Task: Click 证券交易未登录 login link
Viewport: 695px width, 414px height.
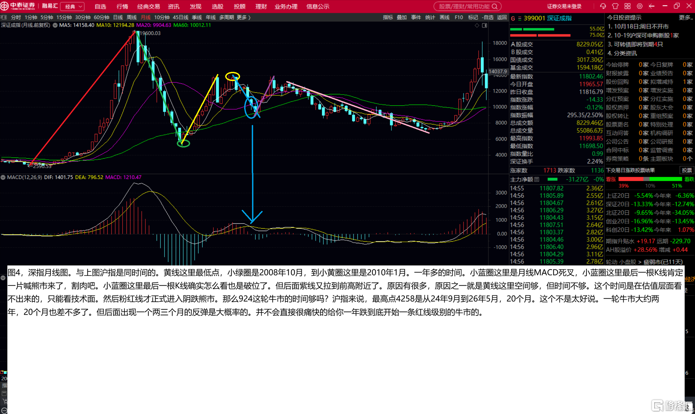Action: click(x=564, y=7)
